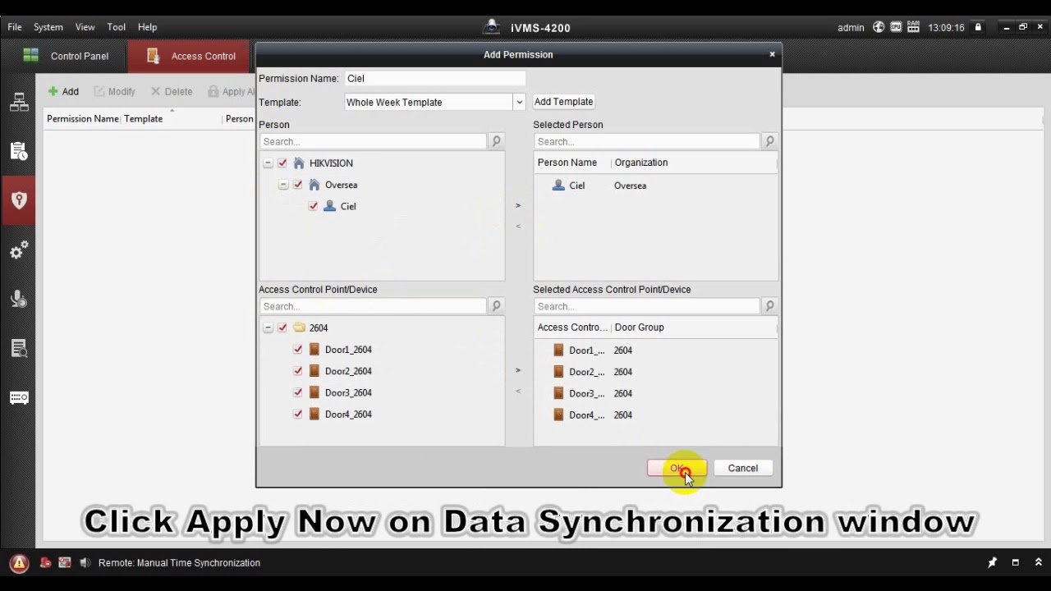This screenshot has width=1051, height=591.
Task: Collapse the Oversea tree node
Action: point(283,185)
